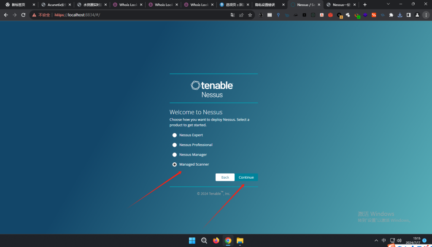The height and width of the screenshot is (247, 432).
Task: Open the browser Downloads icon
Action: tap(400, 15)
